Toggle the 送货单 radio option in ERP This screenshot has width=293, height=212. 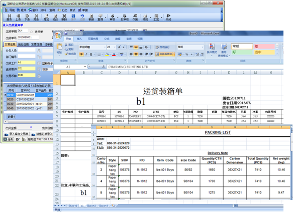click(x=32, y=32)
